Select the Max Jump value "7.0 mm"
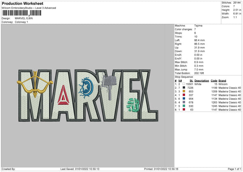 (x=199, y=69)
